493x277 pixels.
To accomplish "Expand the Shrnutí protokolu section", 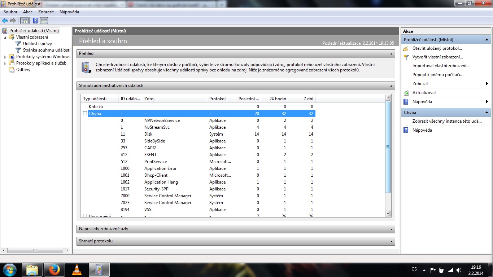I will pyautogui.click(x=391, y=241).
